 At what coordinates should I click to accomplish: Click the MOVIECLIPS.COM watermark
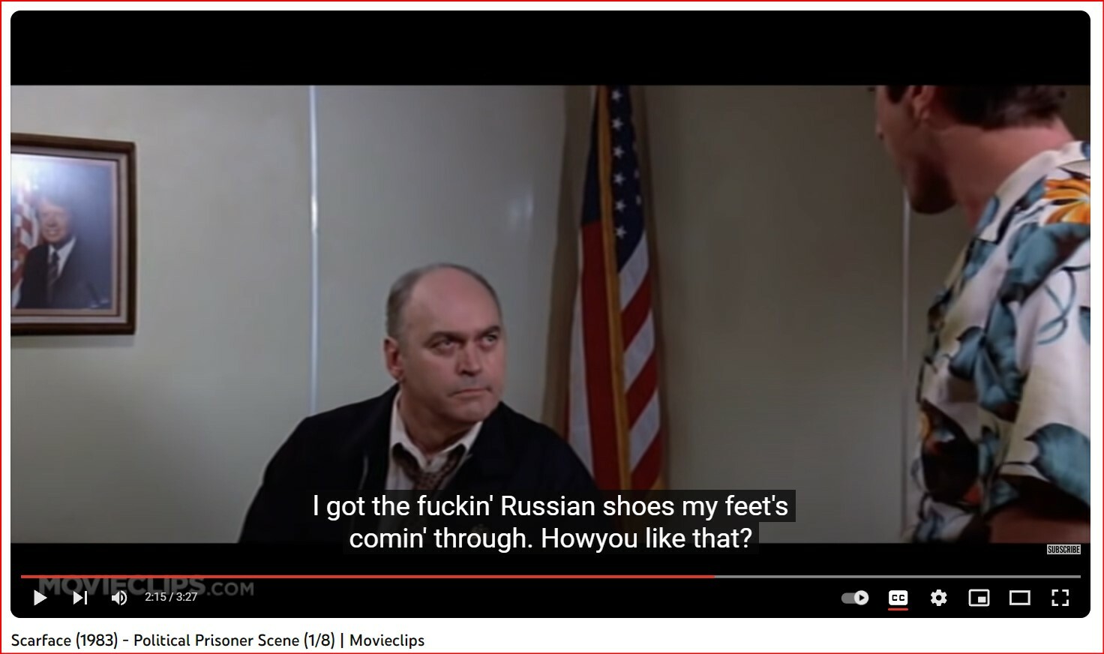point(146,587)
